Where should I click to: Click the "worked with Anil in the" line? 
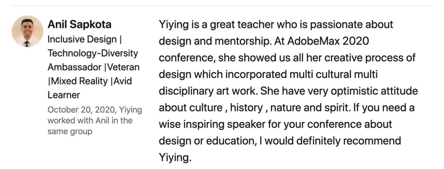90,121
